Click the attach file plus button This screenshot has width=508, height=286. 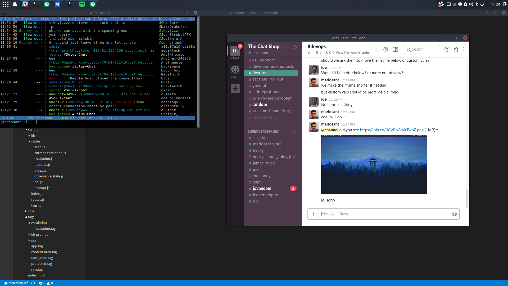313,214
